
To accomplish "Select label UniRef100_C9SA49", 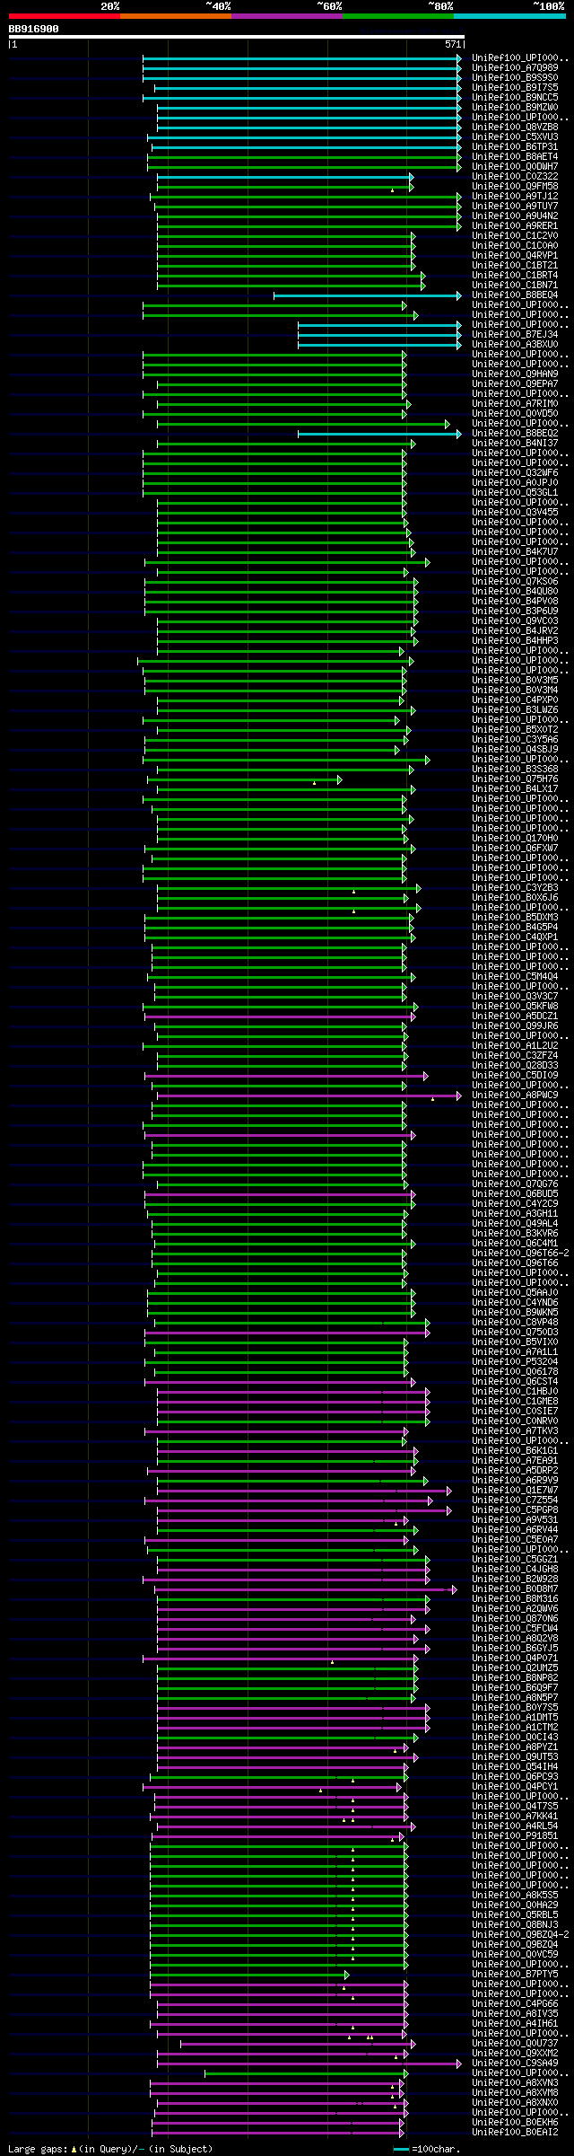I will pyautogui.click(x=515, y=2063).
